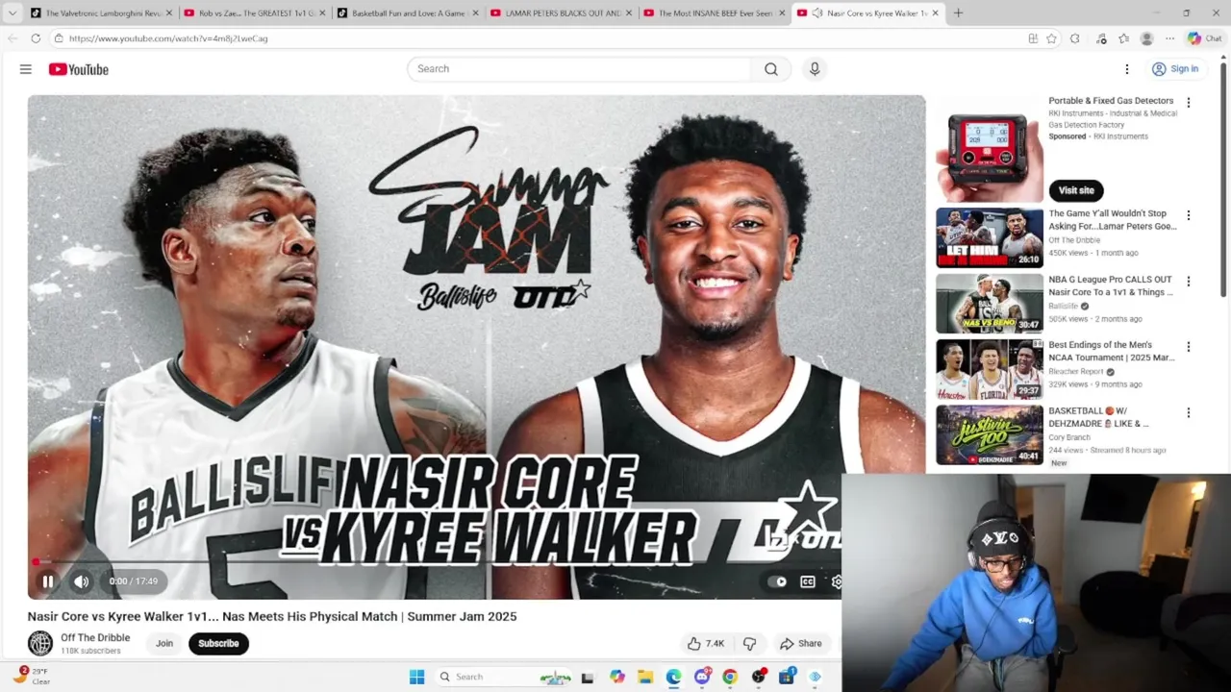The width and height of the screenshot is (1231, 692).
Task: Open Discord from the taskbar
Action: point(702,677)
